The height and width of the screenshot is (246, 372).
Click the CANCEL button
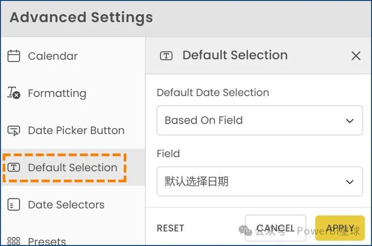click(275, 228)
